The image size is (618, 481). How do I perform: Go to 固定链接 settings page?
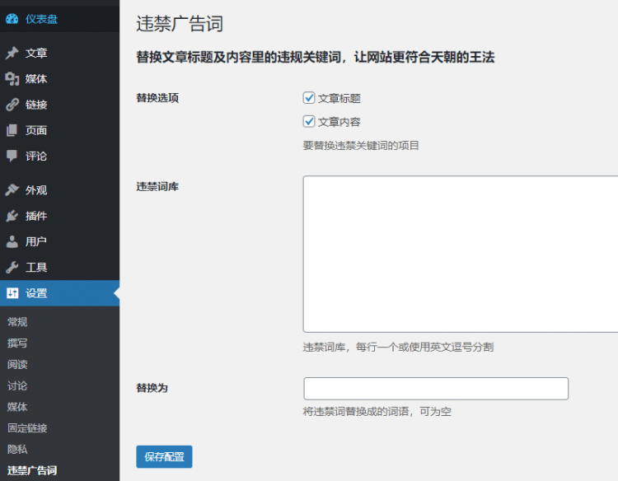(27, 428)
